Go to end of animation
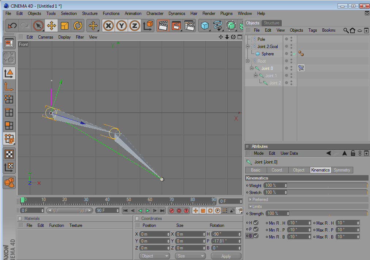 click(x=162, y=210)
